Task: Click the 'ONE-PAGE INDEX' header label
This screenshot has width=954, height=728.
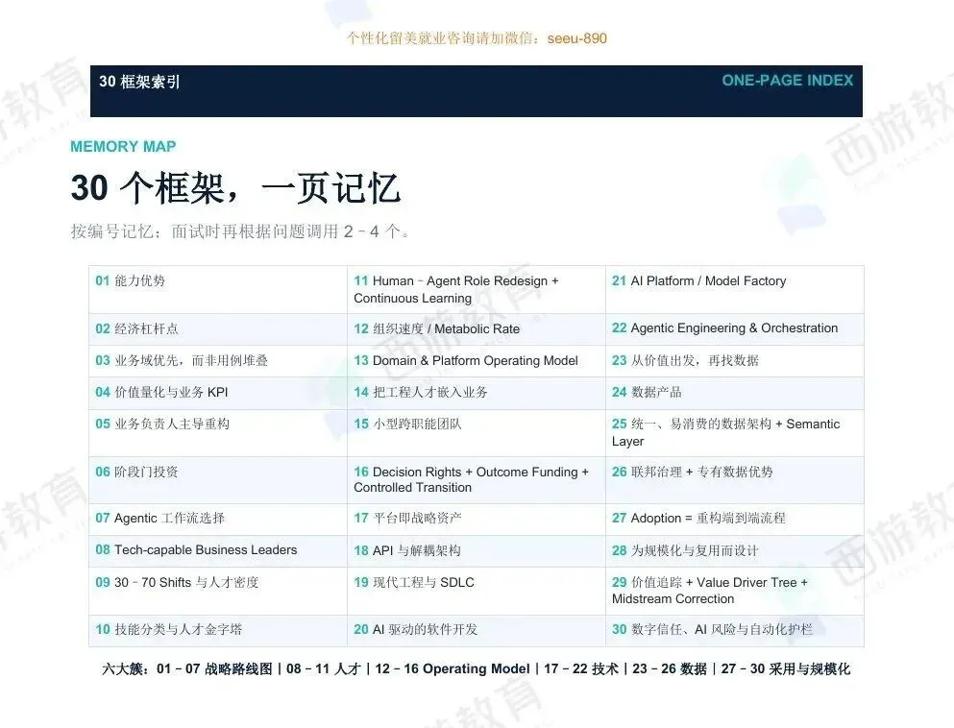Action: tap(787, 81)
